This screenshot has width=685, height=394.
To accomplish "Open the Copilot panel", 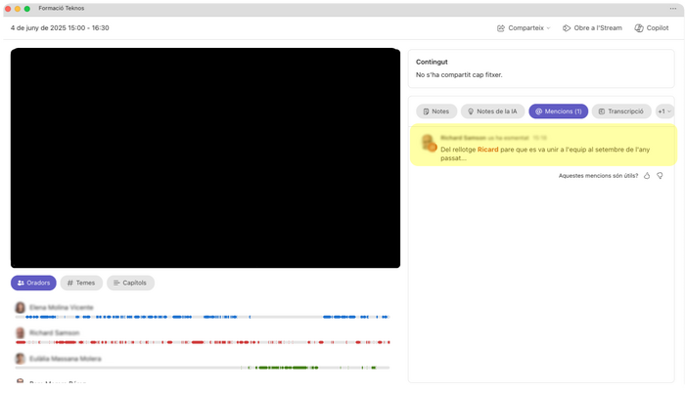I will 652,28.
